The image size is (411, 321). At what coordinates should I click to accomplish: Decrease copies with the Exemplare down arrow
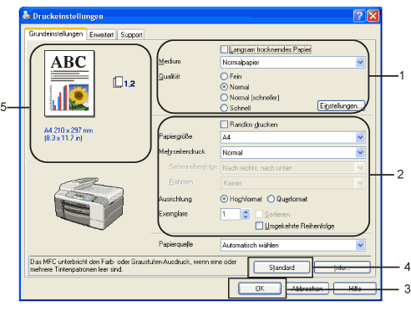coord(246,217)
